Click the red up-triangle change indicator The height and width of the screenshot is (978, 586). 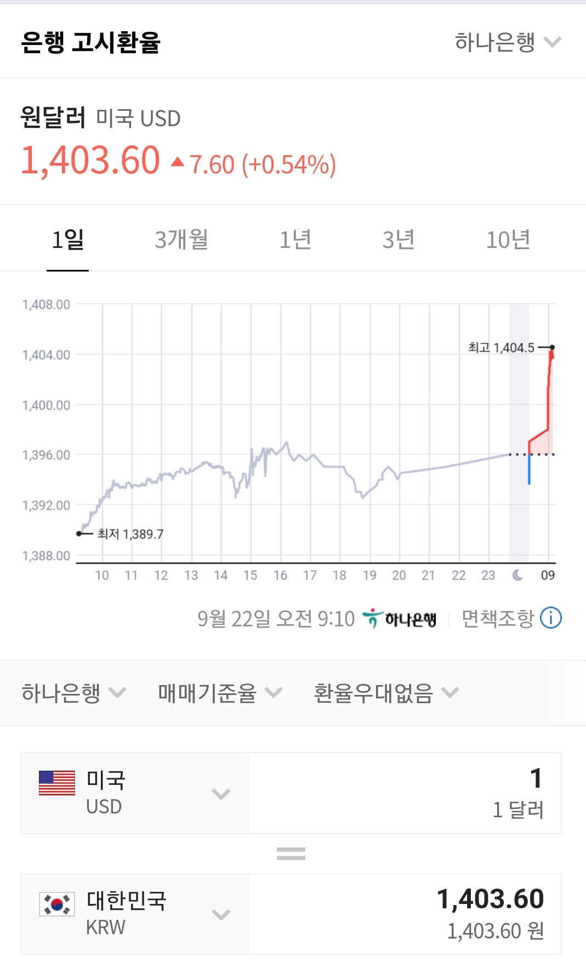177,162
